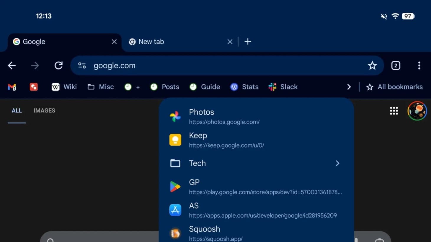Open the tab switcher showing 2 tabs
The height and width of the screenshot is (242, 431).
pyautogui.click(x=396, y=65)
